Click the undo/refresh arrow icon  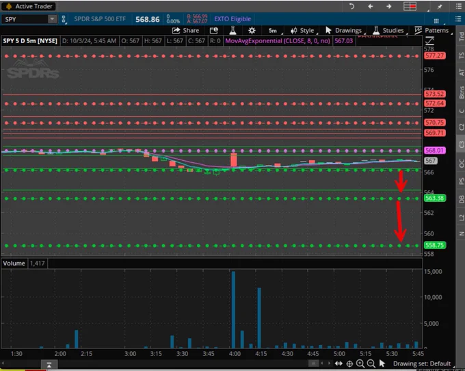[x=351, y=6]
